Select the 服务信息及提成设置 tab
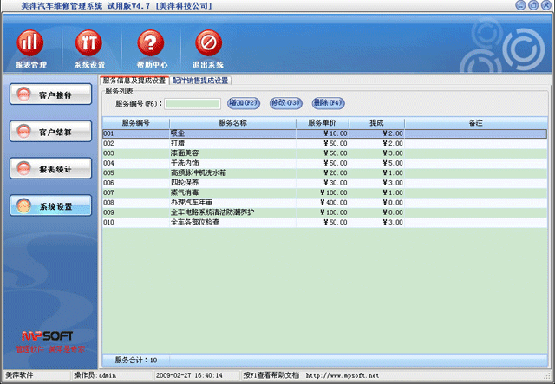 (x=134, y=81)
